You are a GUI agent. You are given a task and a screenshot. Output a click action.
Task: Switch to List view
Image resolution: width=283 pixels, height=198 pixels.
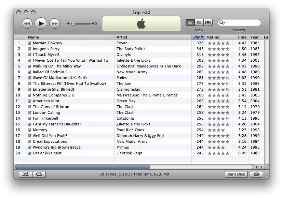click(190, 22)
